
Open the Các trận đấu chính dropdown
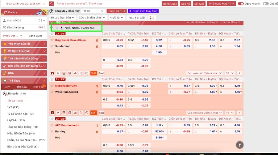point(92,18)
